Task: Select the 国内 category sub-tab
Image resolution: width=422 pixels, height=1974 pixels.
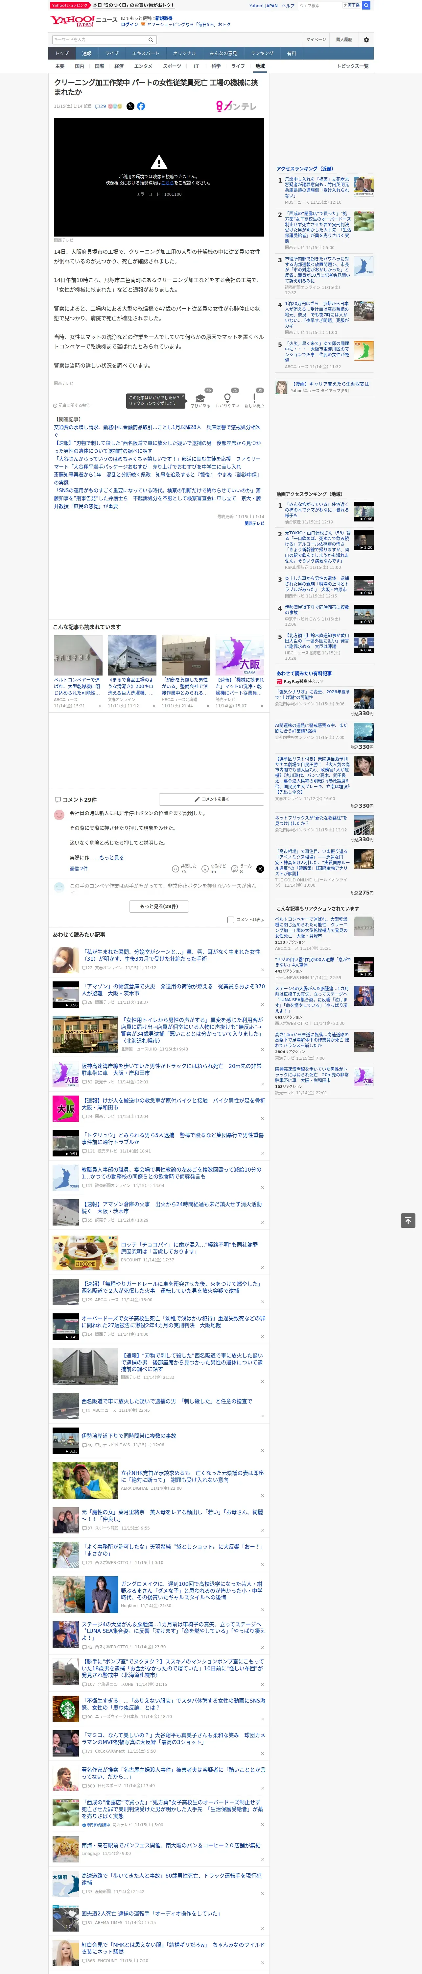Action: tap(80, 66)
